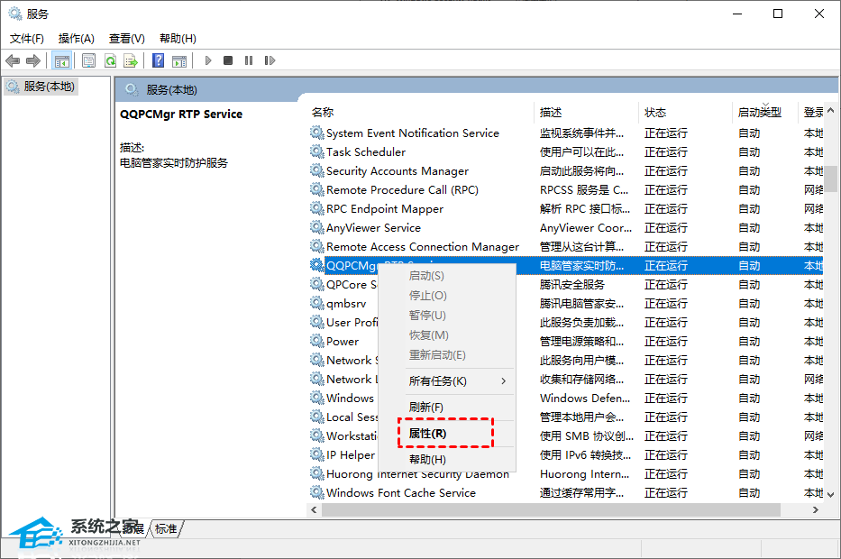
Task: Select the qmbsrv service row
Action: coord(566,303)
